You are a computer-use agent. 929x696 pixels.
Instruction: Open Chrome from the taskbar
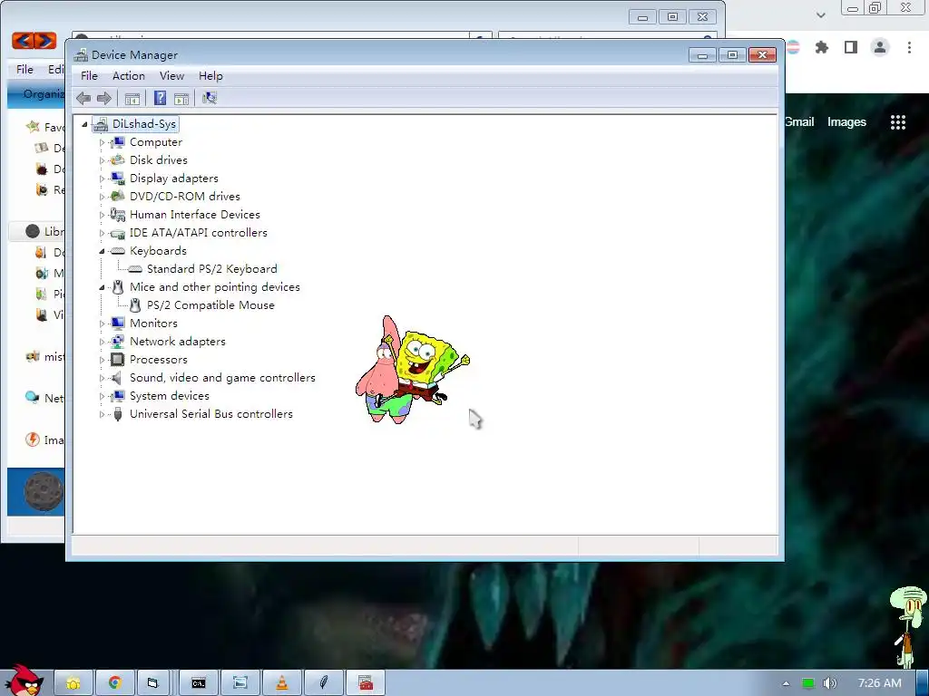pyautogui.click(x=115, y=683)
